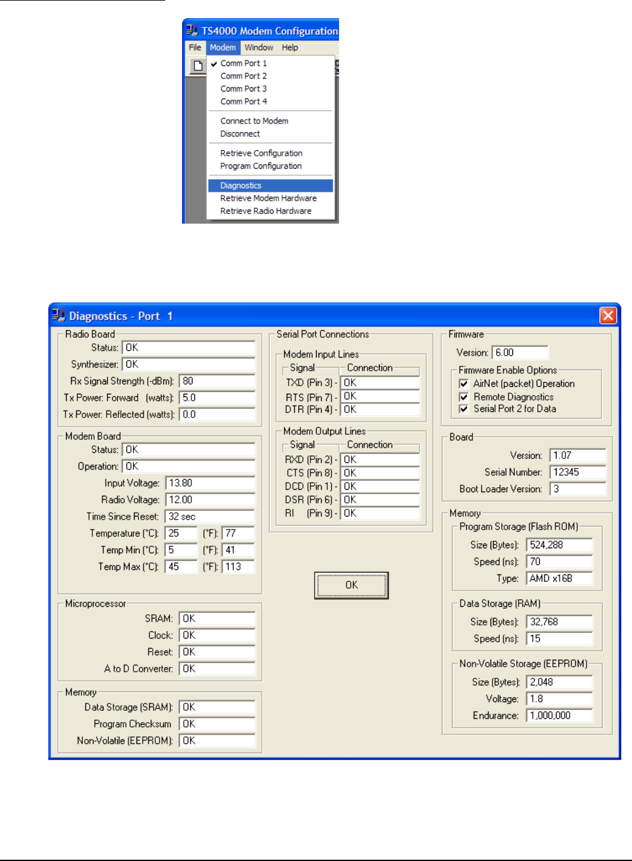The image size is (632, 861).
Task: Click the Temperature Celsius field showing 25
Action: tap(181, 534)
